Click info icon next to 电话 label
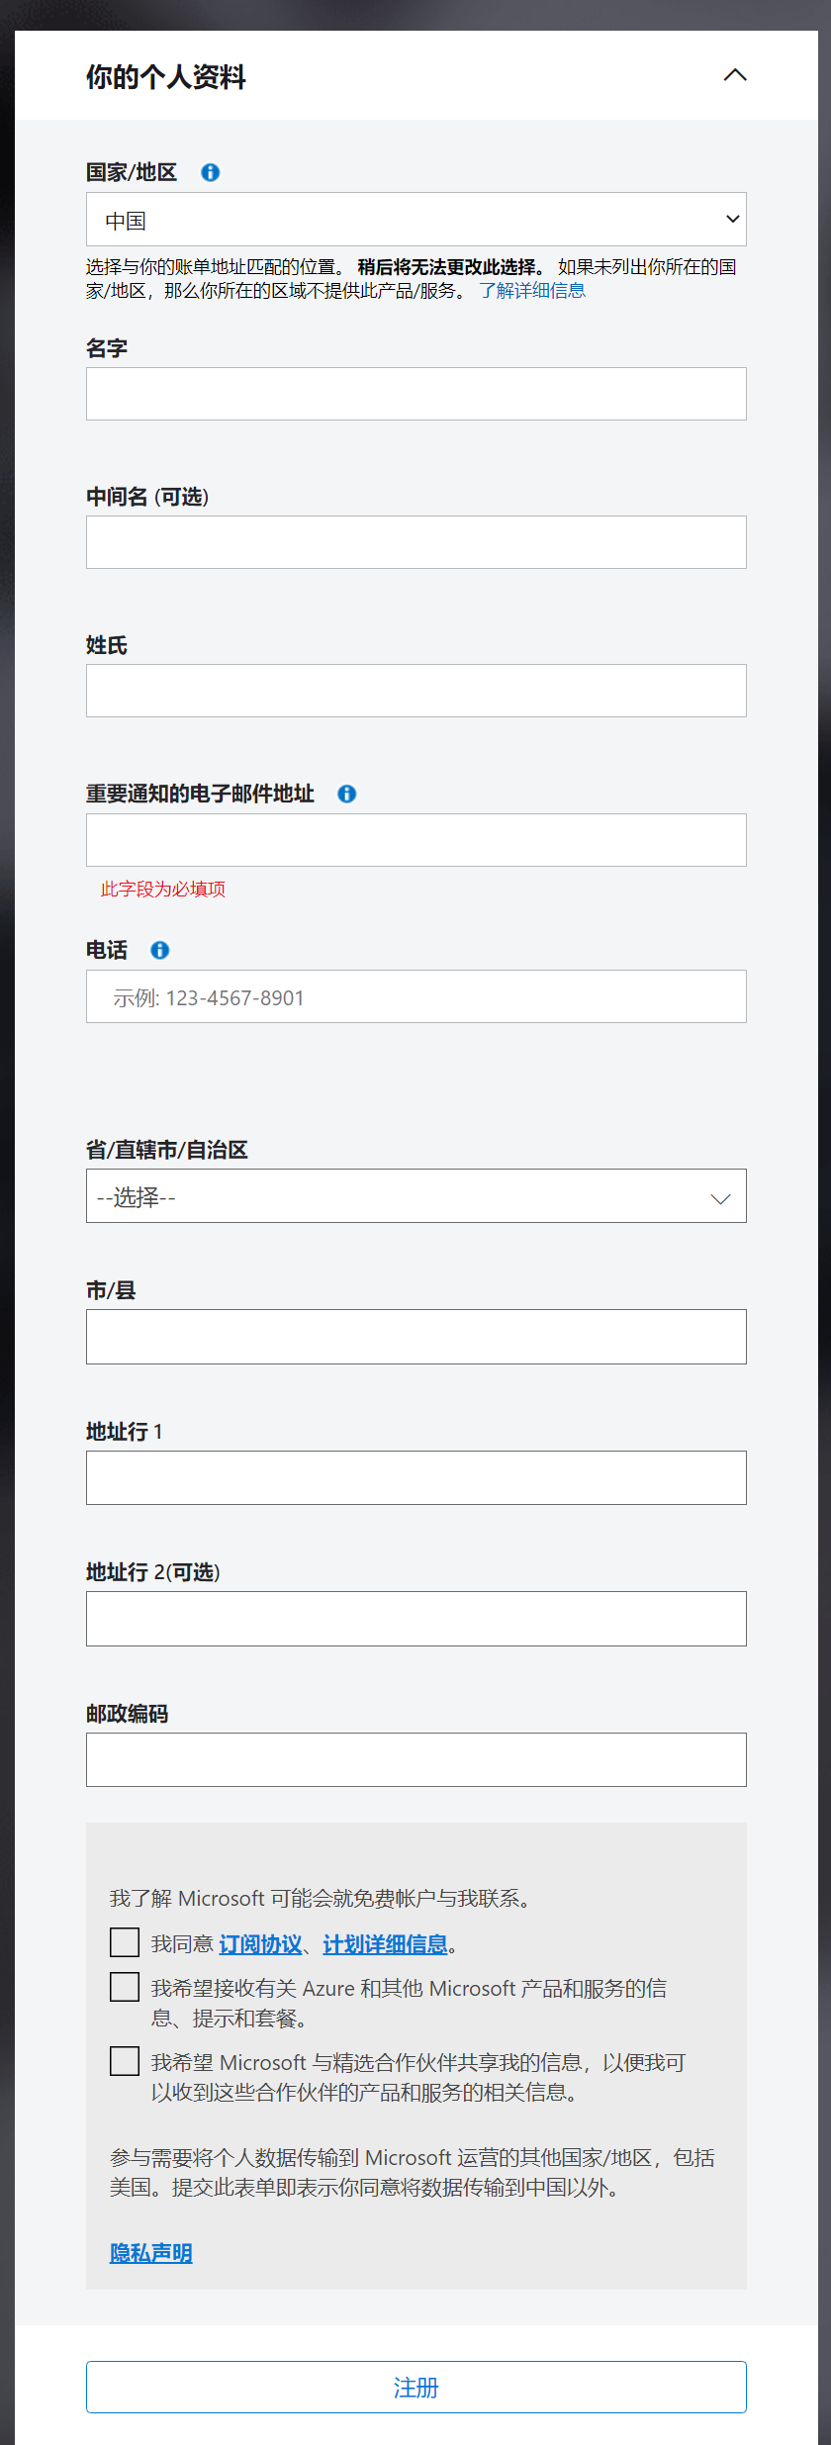This screenshot has width=831, height=2445. point(159,950)
